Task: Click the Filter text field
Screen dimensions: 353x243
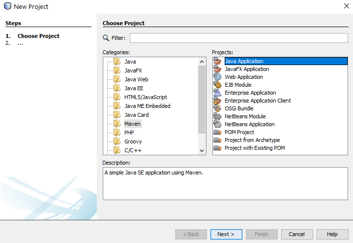Action: (x=239, y=38)
